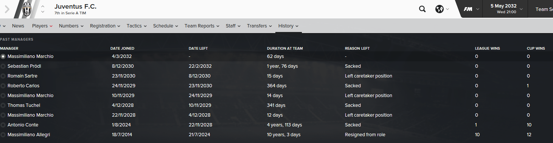Select radio button beside Antonio Conte
This screenshot has height=143, width=553.
3,125
